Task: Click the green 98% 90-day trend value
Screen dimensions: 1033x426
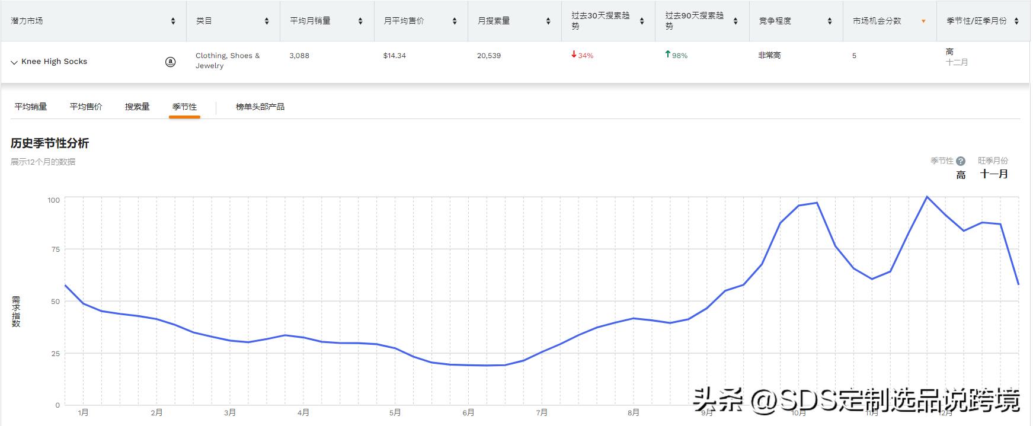Action: click(676, 55)
